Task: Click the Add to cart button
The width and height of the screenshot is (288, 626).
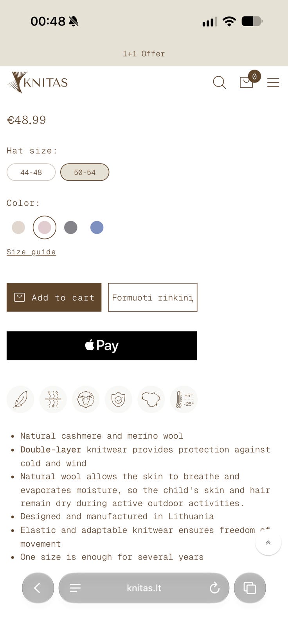Action: click(x=54, y=297)
